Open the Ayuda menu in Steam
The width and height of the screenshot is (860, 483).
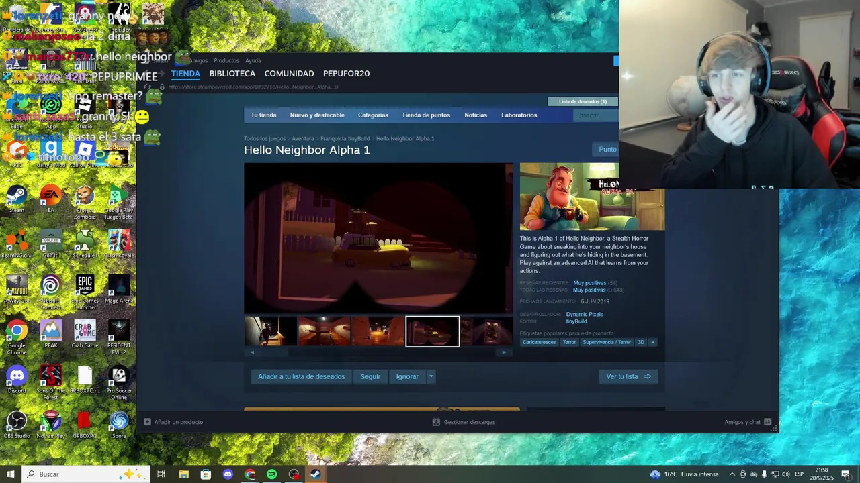click(253, 60)
